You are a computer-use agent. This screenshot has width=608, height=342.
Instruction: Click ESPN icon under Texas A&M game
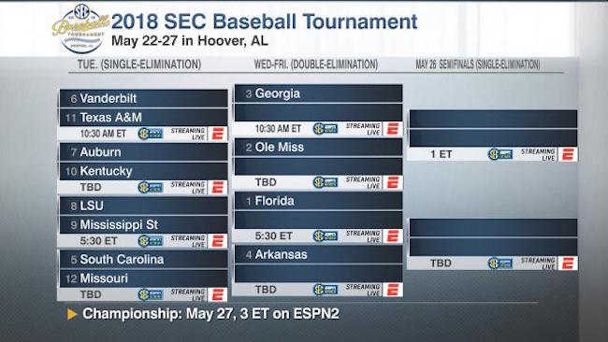click(x=217, y=134)
